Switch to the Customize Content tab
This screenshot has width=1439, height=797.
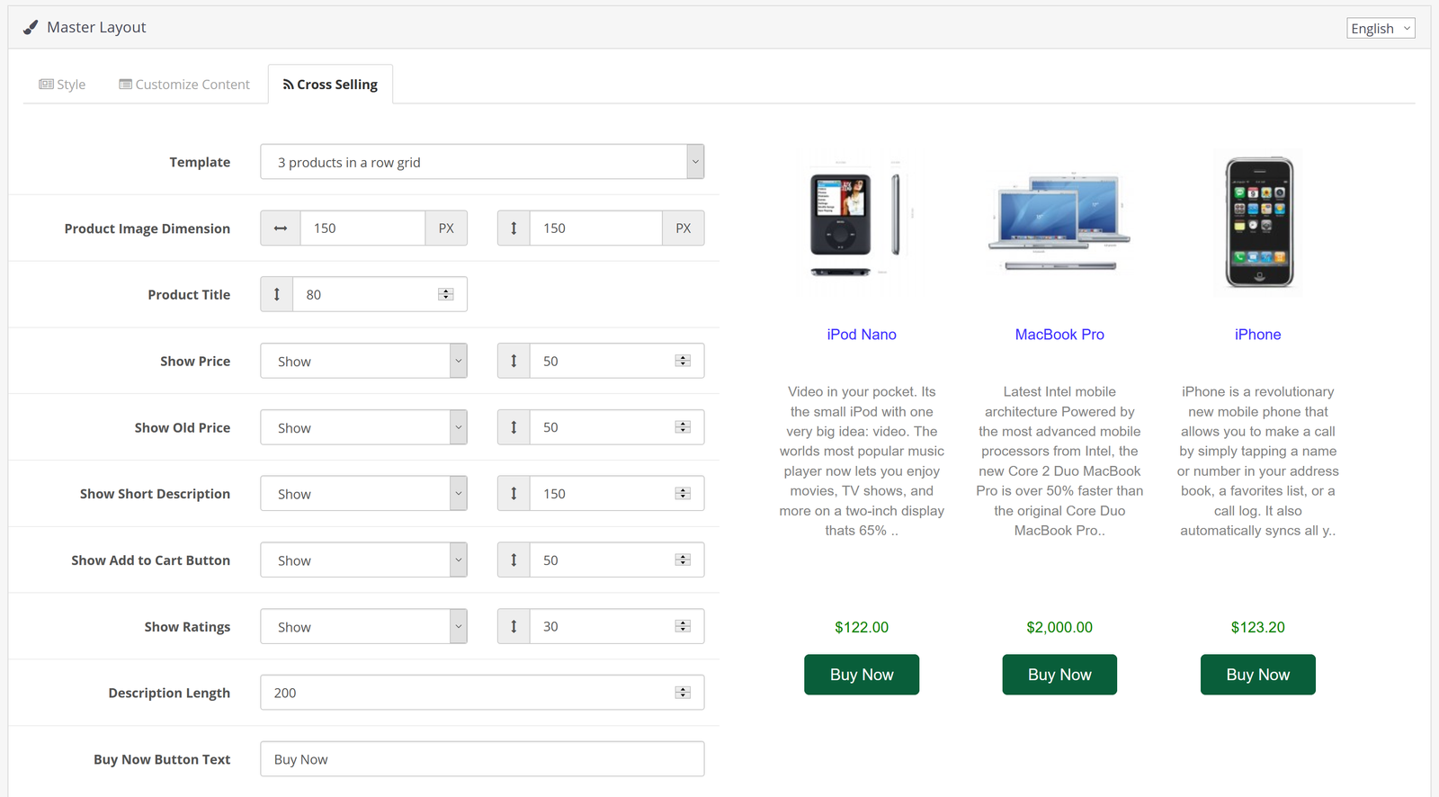pos(184,85)
